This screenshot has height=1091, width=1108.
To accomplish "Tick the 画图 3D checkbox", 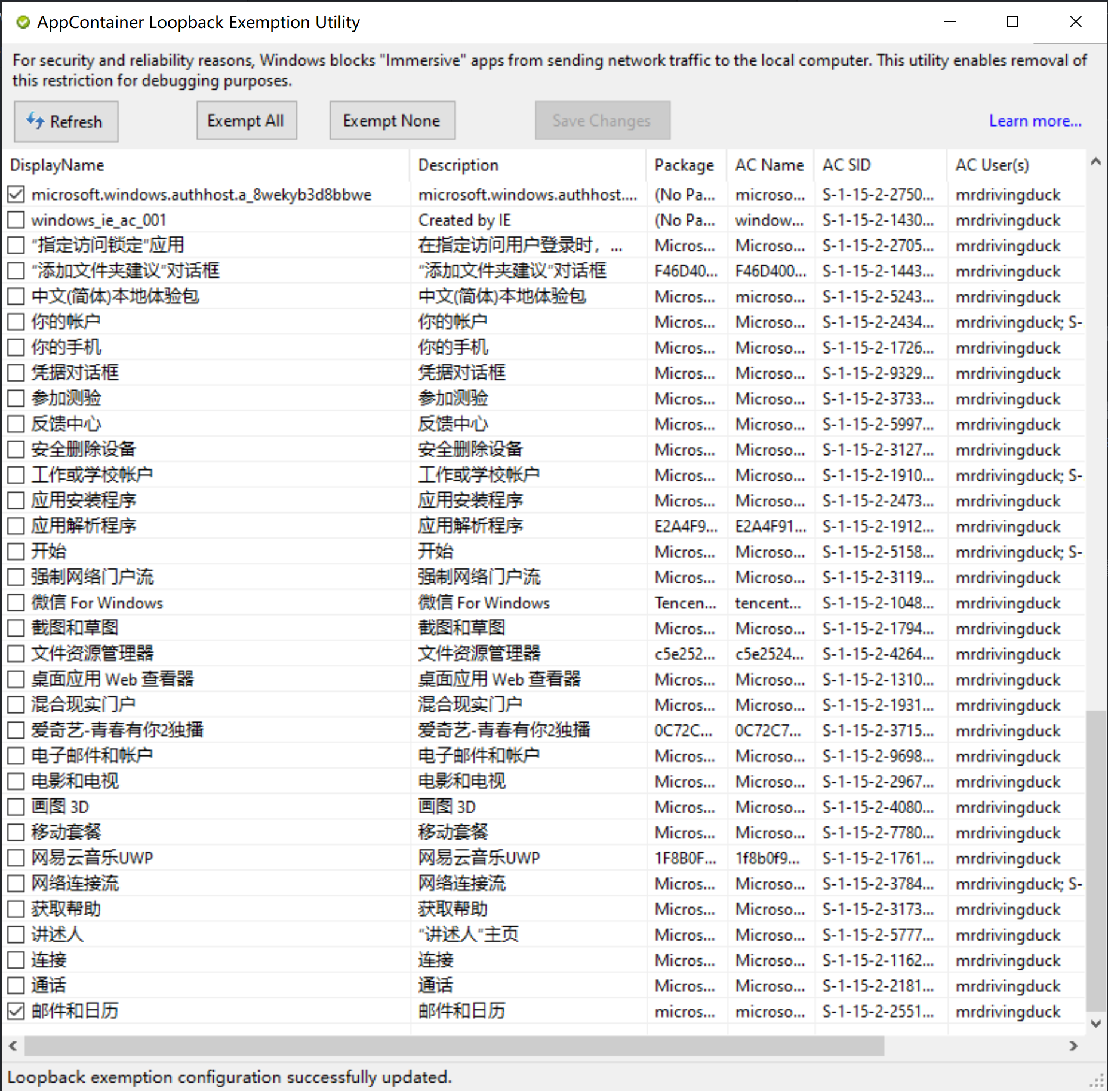I will click(16, 807).
